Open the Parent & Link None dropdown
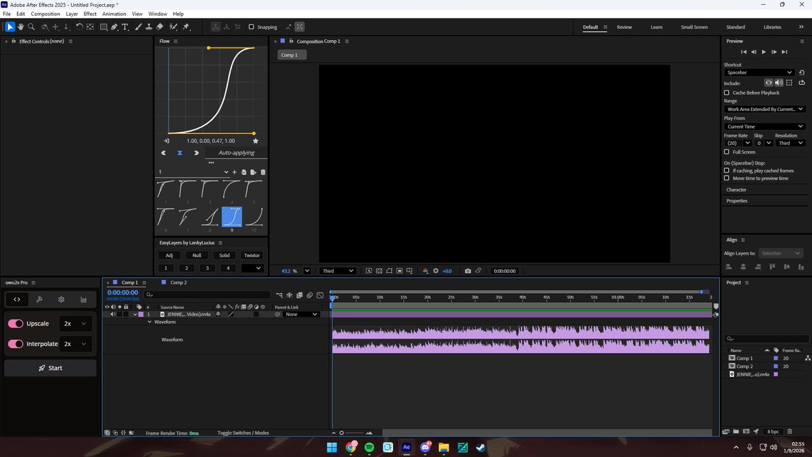Image resolution: width=812 pixels, height=457 pixels. (x=301, y=314)
